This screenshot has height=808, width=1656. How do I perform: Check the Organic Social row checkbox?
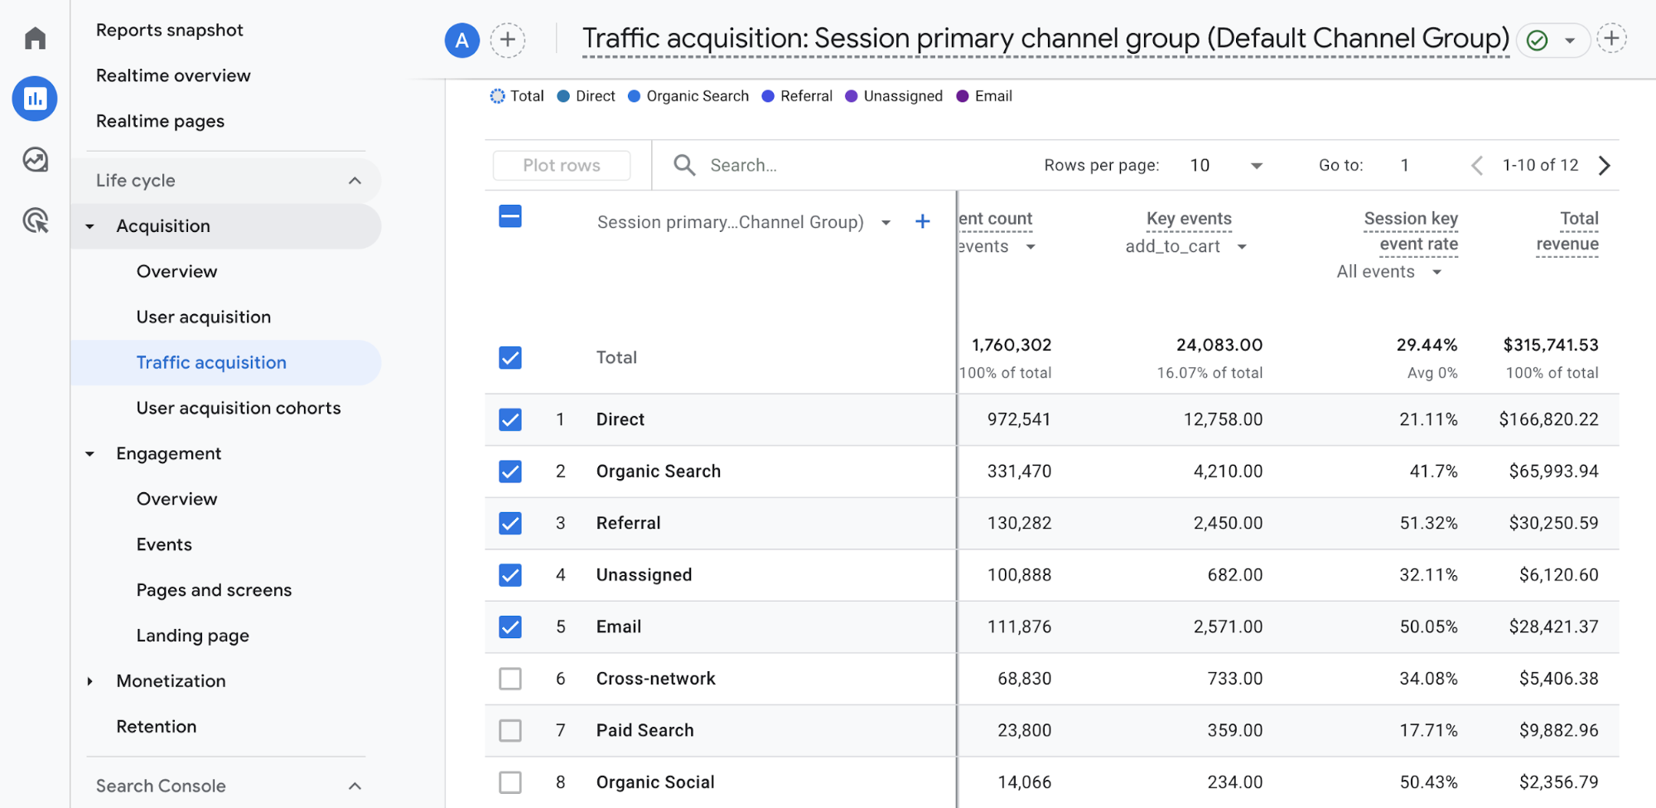[510, 782]
